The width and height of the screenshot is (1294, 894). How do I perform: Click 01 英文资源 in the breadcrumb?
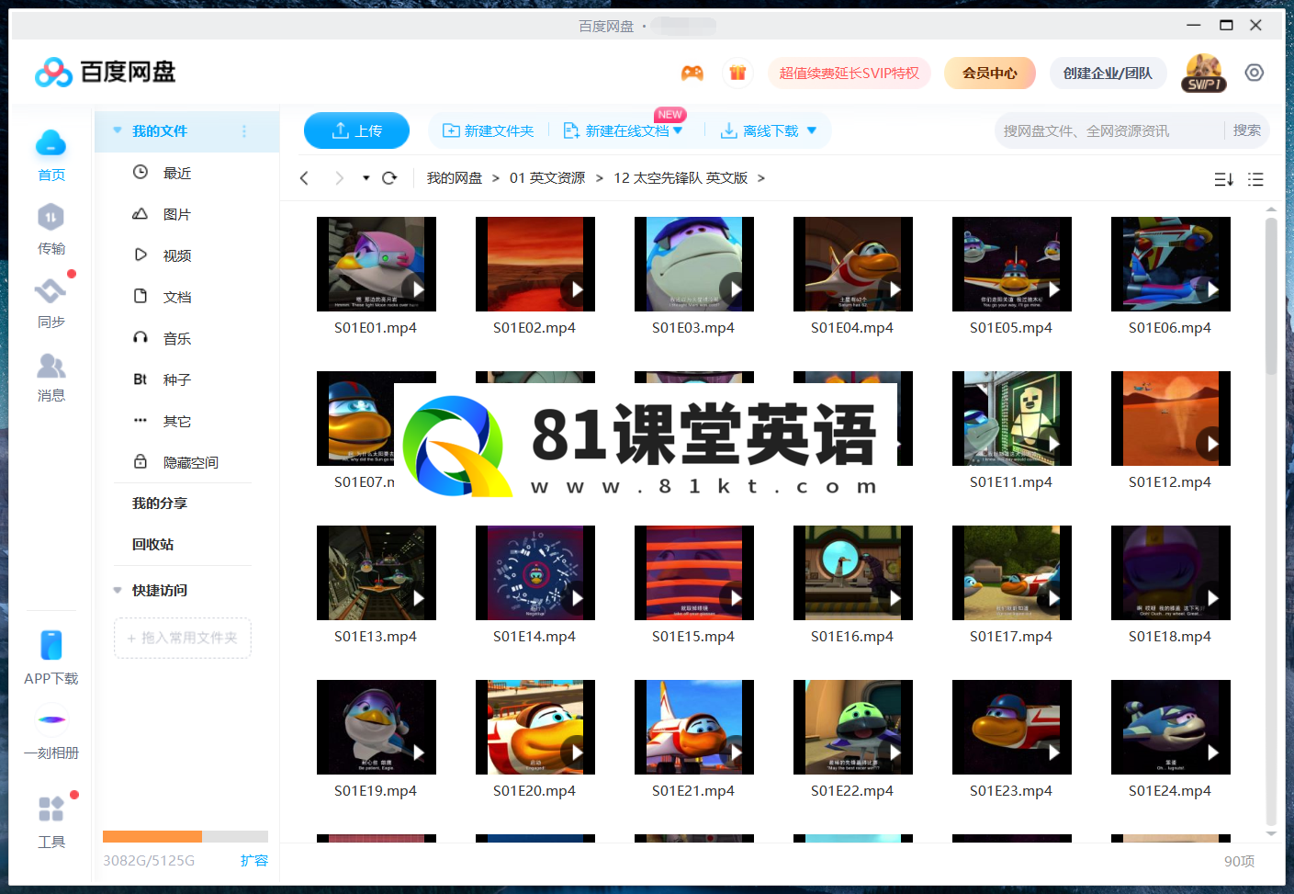tap(547, 178)
